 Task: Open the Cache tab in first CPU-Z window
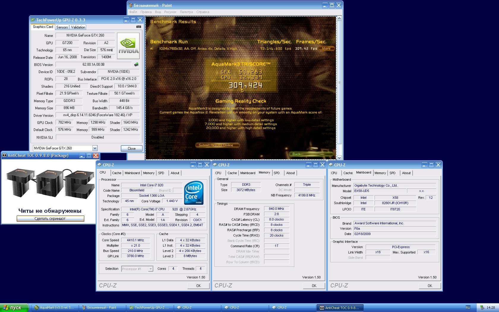tap(116, 173)
